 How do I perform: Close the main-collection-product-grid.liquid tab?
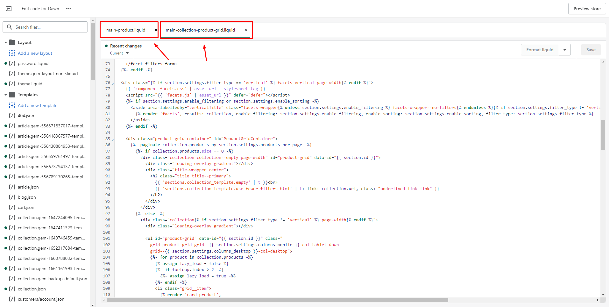click(246, 30)
